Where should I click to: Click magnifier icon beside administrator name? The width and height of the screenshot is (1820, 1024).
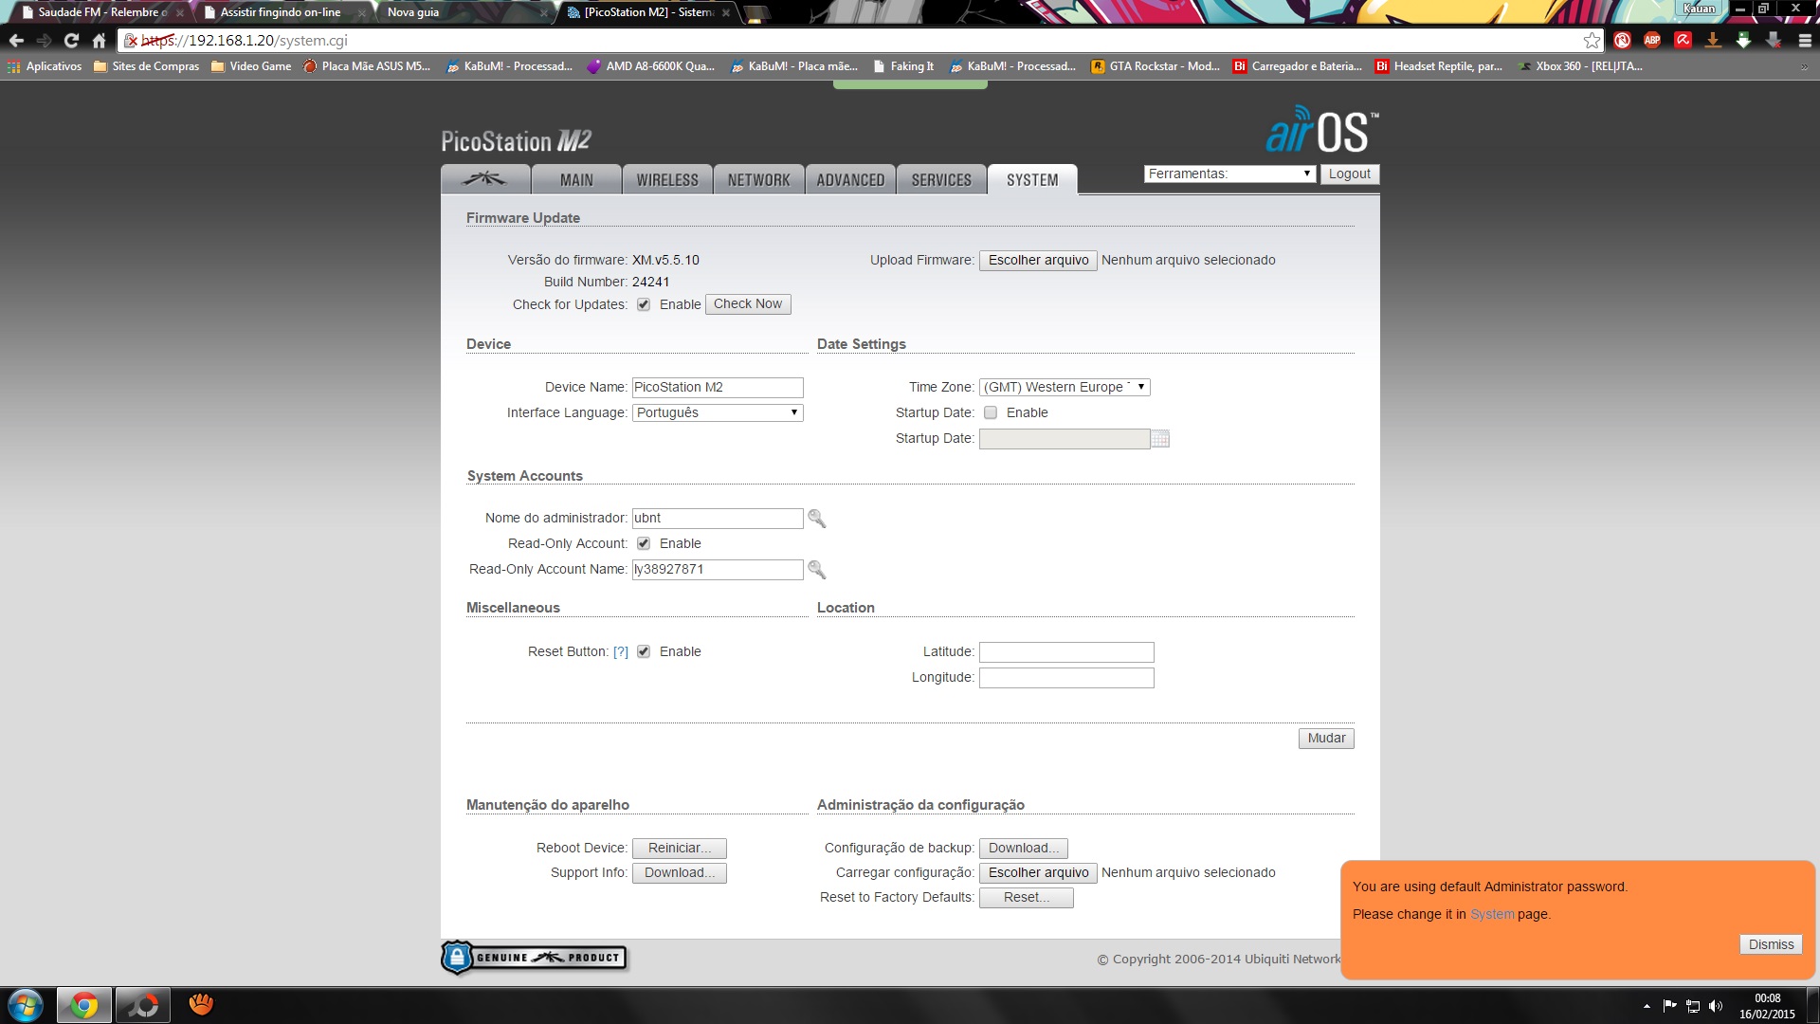[816, 519]
